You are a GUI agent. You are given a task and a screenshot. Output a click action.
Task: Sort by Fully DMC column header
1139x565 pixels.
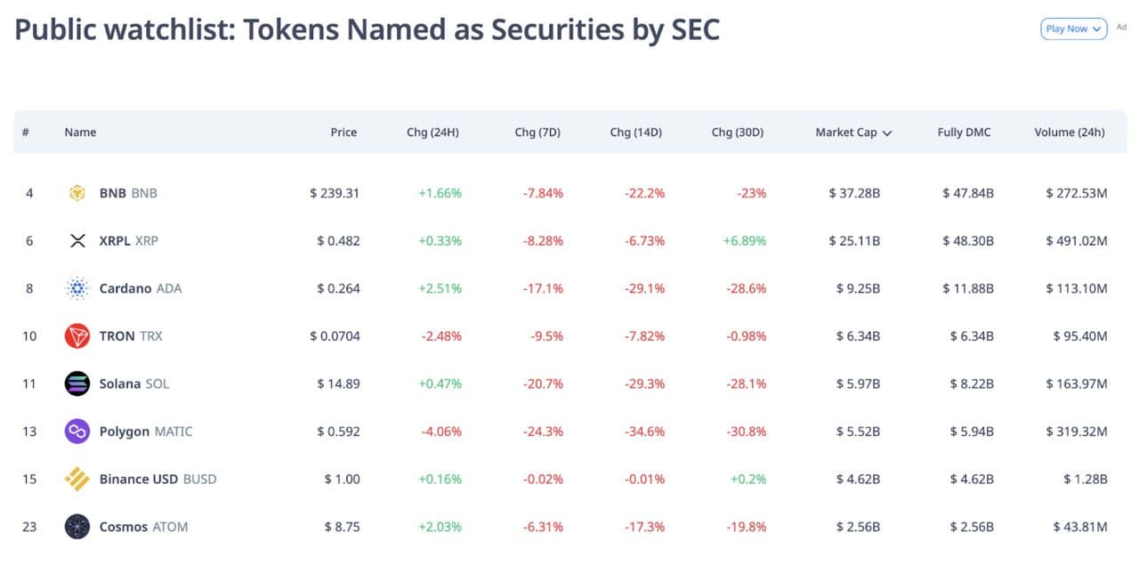[x=964, y=133]
